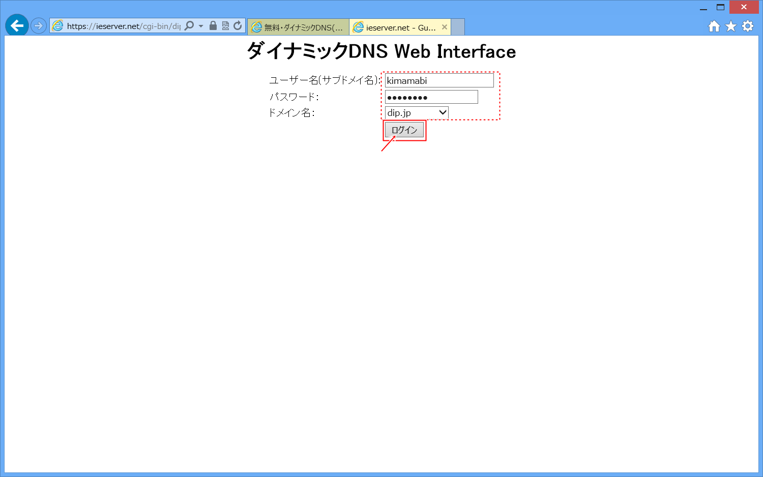Open the address bar autocomplete dropdown arrow
Image resolution: width=763 pixels, height=477 pixels.
point(201,26)
